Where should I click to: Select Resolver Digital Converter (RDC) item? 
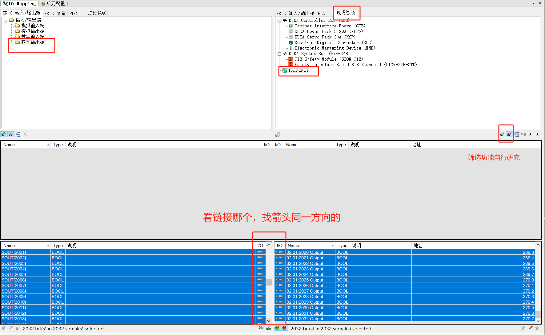click(333, 42)
